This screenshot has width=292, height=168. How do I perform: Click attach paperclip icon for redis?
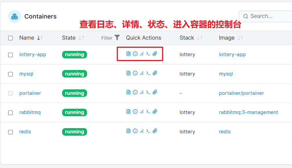(155, 131)
